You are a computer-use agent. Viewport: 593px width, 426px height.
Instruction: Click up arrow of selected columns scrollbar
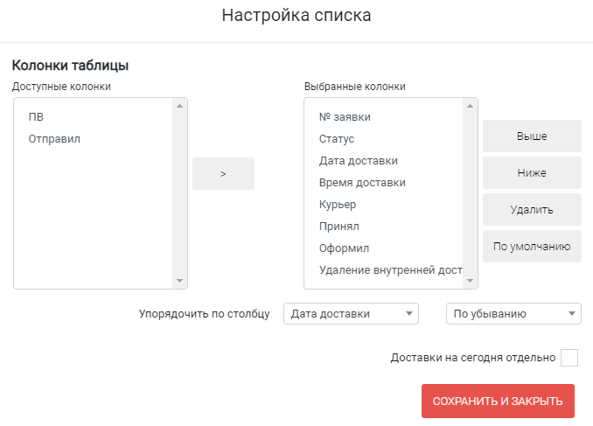coord(470,106)
